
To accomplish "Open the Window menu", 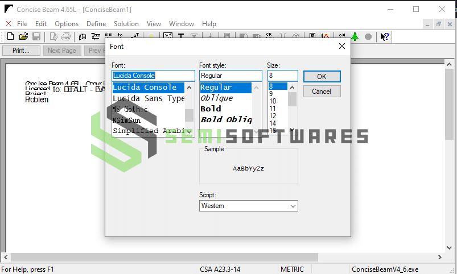I will click(x=182, y=24).
